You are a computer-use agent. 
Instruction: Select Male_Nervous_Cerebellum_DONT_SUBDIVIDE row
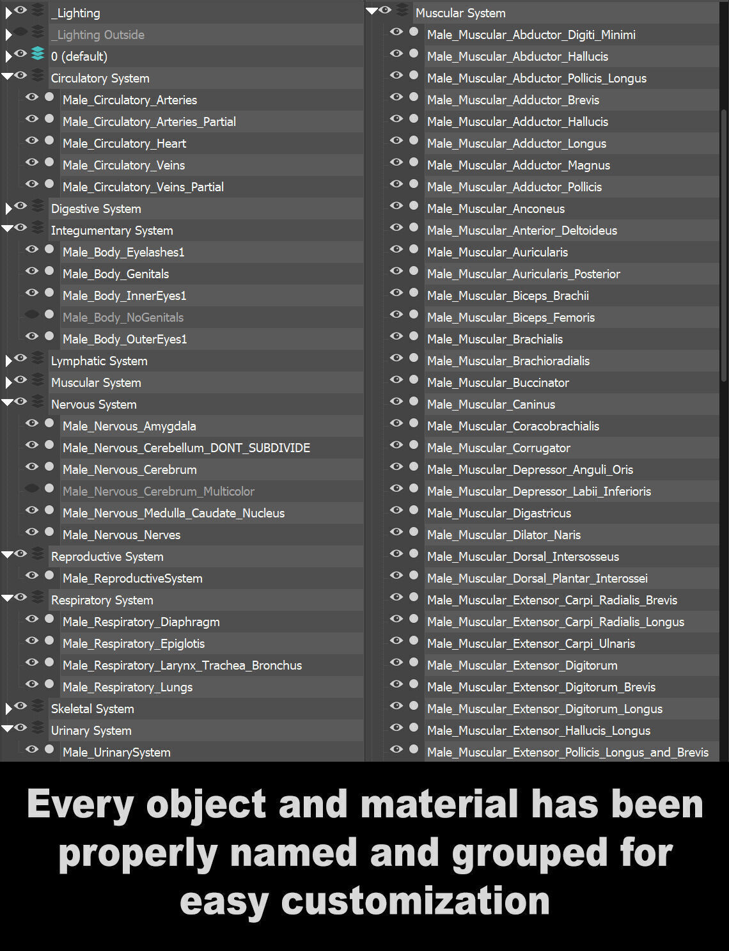[212, 448]
